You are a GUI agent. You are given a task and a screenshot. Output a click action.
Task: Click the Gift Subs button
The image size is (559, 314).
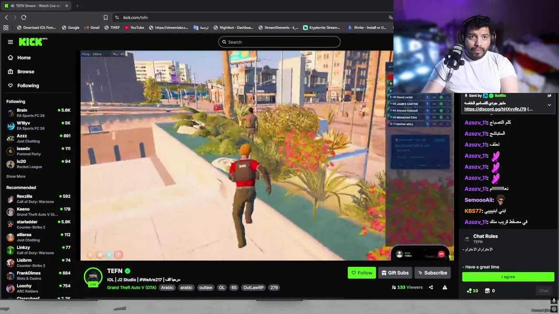click(x=395, y=273)
